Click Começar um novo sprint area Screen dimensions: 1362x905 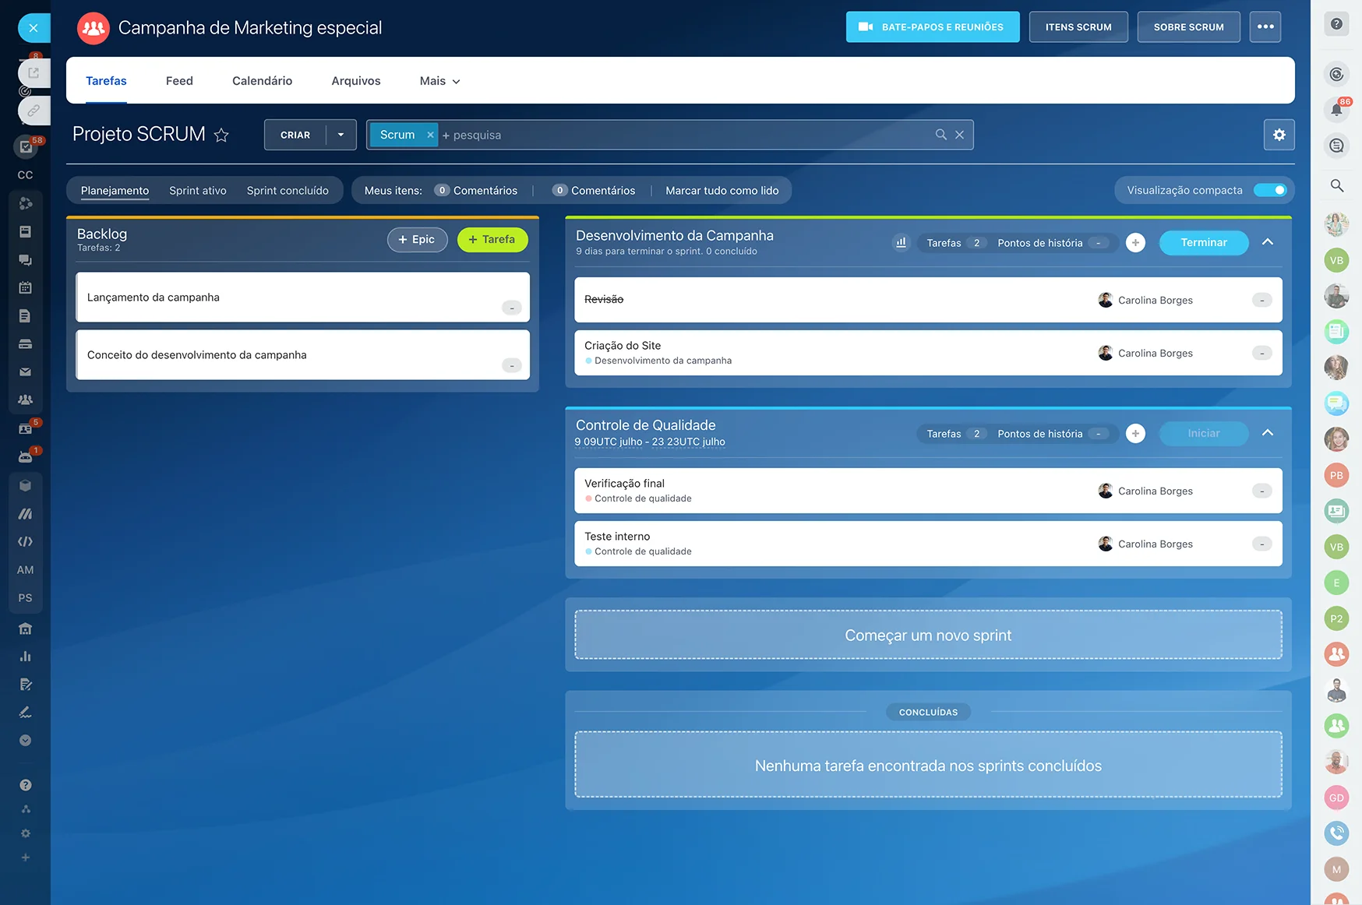click(x=927, y=636)
